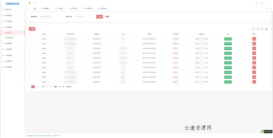Delete the row with order 20220721173738164
273x138 pixels.
(x=254, y=72)
